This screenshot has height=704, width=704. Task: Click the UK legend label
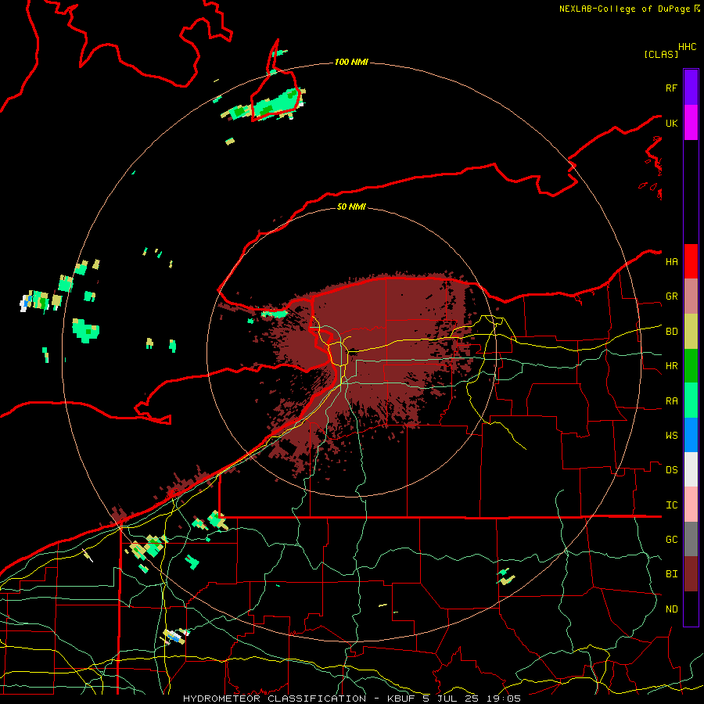click(671, 124)
